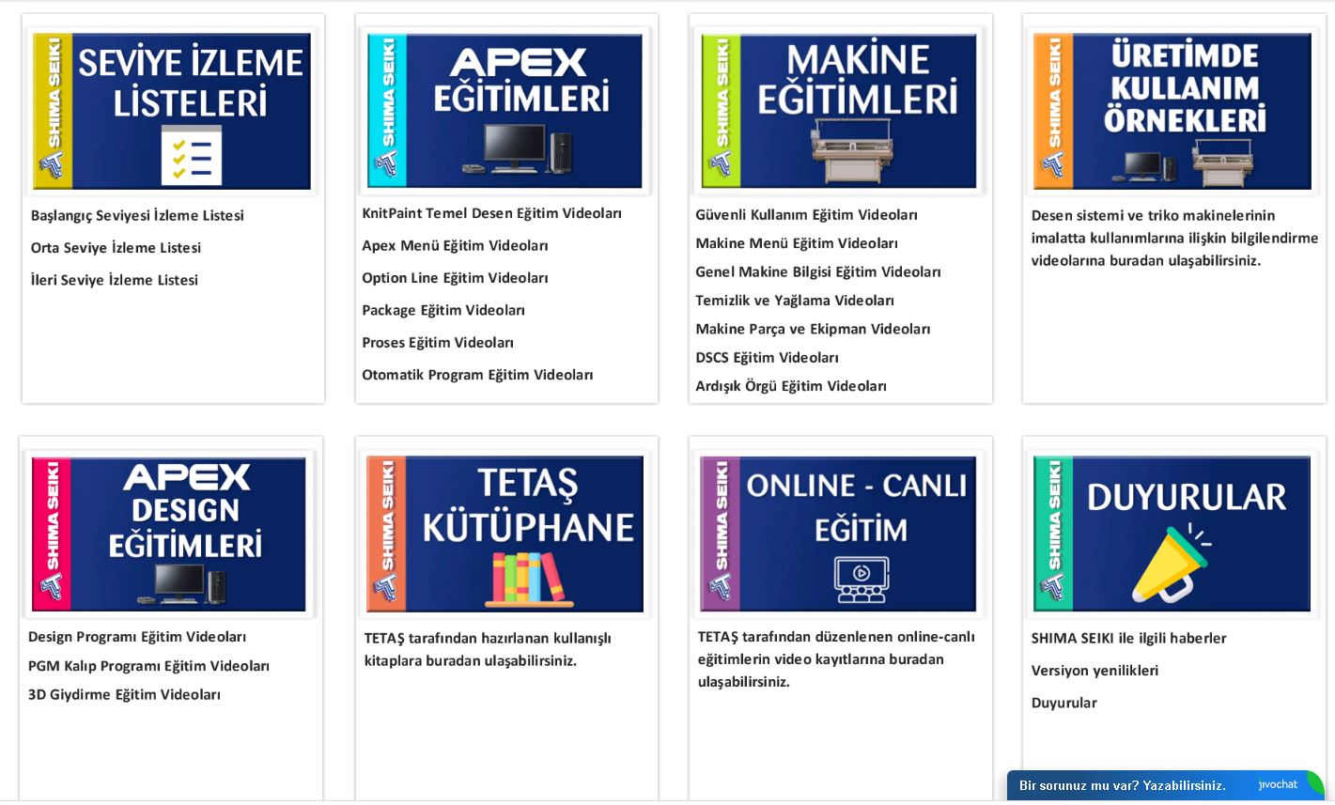This screenshot has width=1335, height=805.
Task: Open the Online - Canlı Eğitim banner
Action: pos(838,534)
